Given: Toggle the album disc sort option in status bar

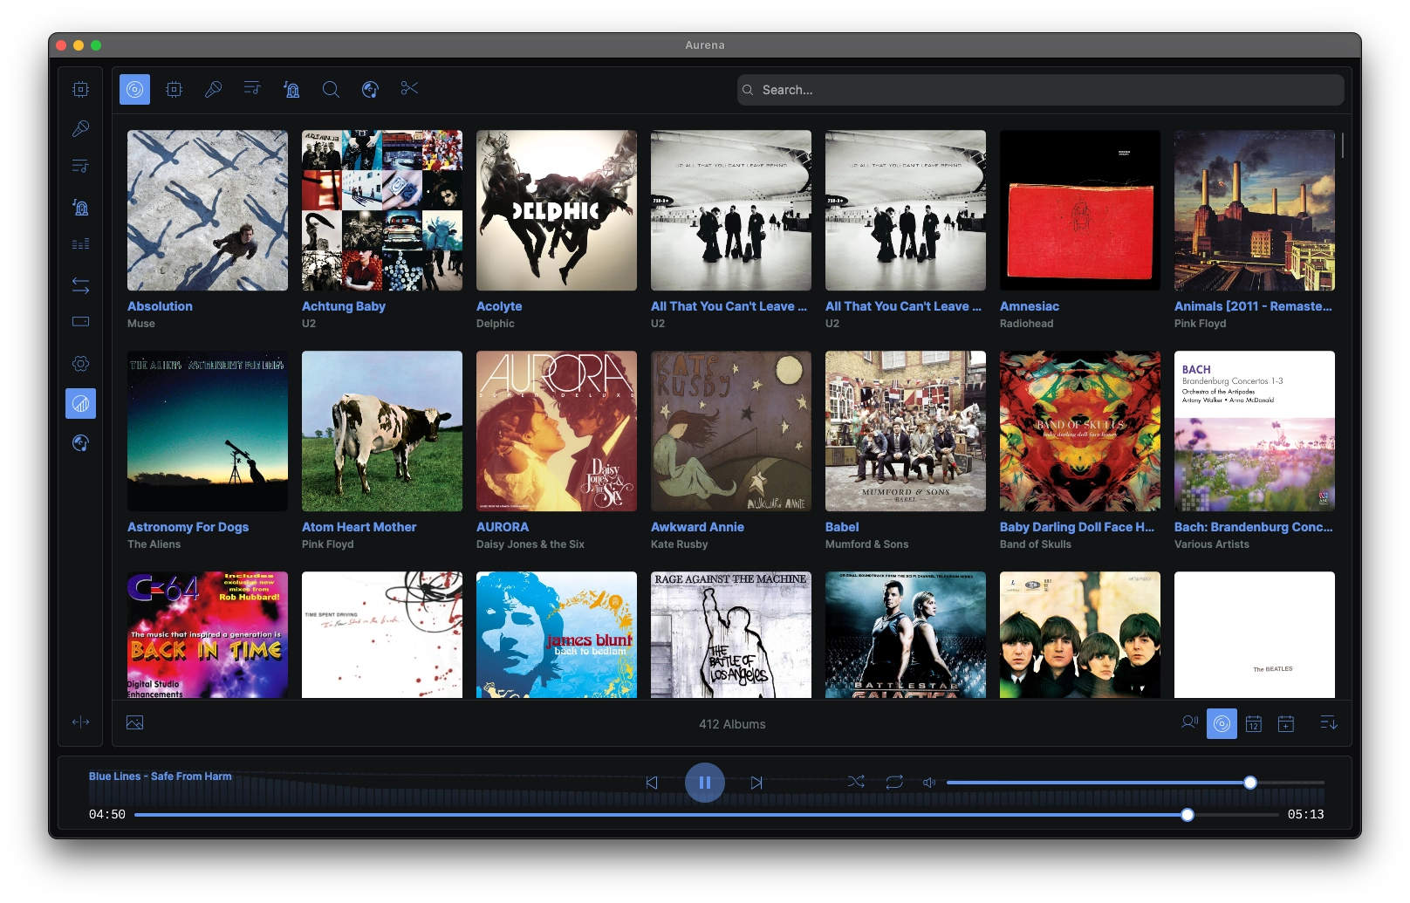Looking at the screenshot, I should click(1222, 723).
